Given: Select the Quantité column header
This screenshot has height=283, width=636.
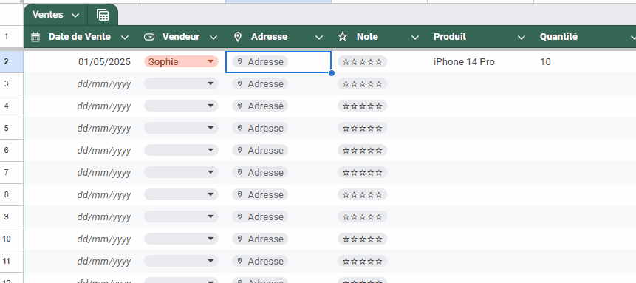Looking at the screenshot, I should coord(585,37).
